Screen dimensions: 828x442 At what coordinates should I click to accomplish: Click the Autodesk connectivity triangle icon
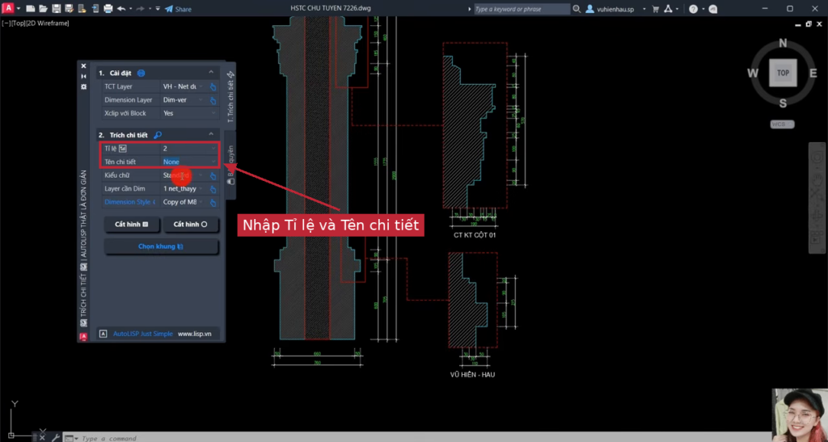click(668, 9)
